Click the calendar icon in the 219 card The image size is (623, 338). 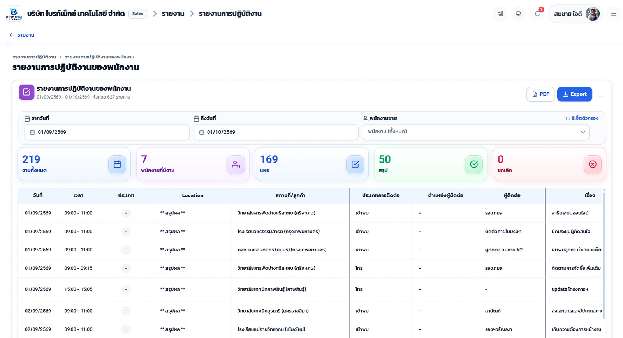coord(117,164)
